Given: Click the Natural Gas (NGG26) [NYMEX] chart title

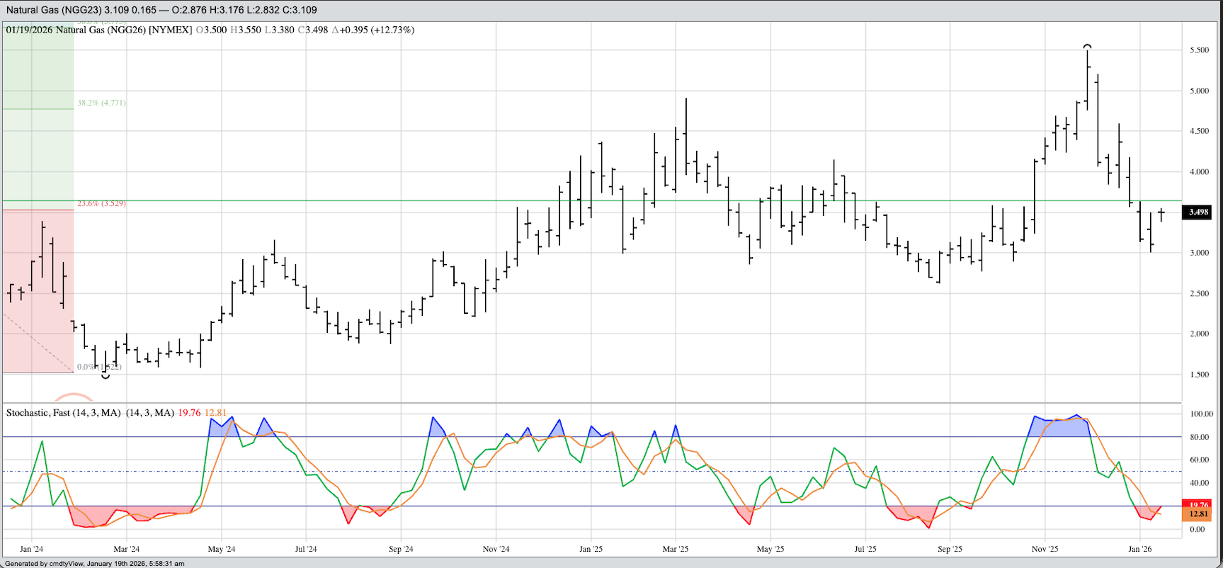Looking at the screenshot, I should pos(124,30).
